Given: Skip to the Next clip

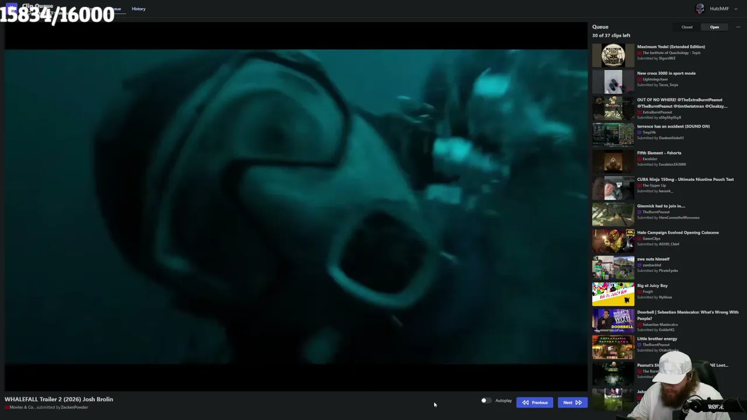Looking at the screenshot, I should click(572, 402).
